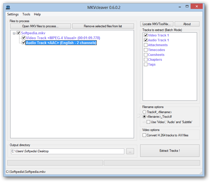Collapse the Softpedia.mkv tree node
Viewport: 210px width, 182px height.
coord(14,33)
